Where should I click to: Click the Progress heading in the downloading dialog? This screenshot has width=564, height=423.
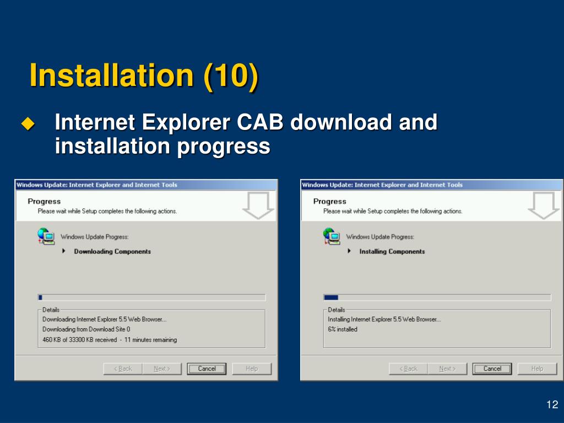click(44, 202)
